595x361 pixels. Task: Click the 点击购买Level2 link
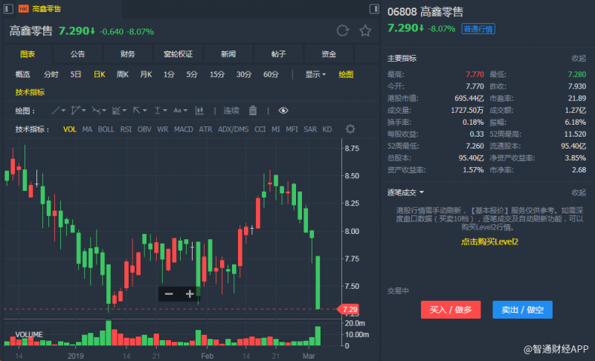[x=489, y=241]
